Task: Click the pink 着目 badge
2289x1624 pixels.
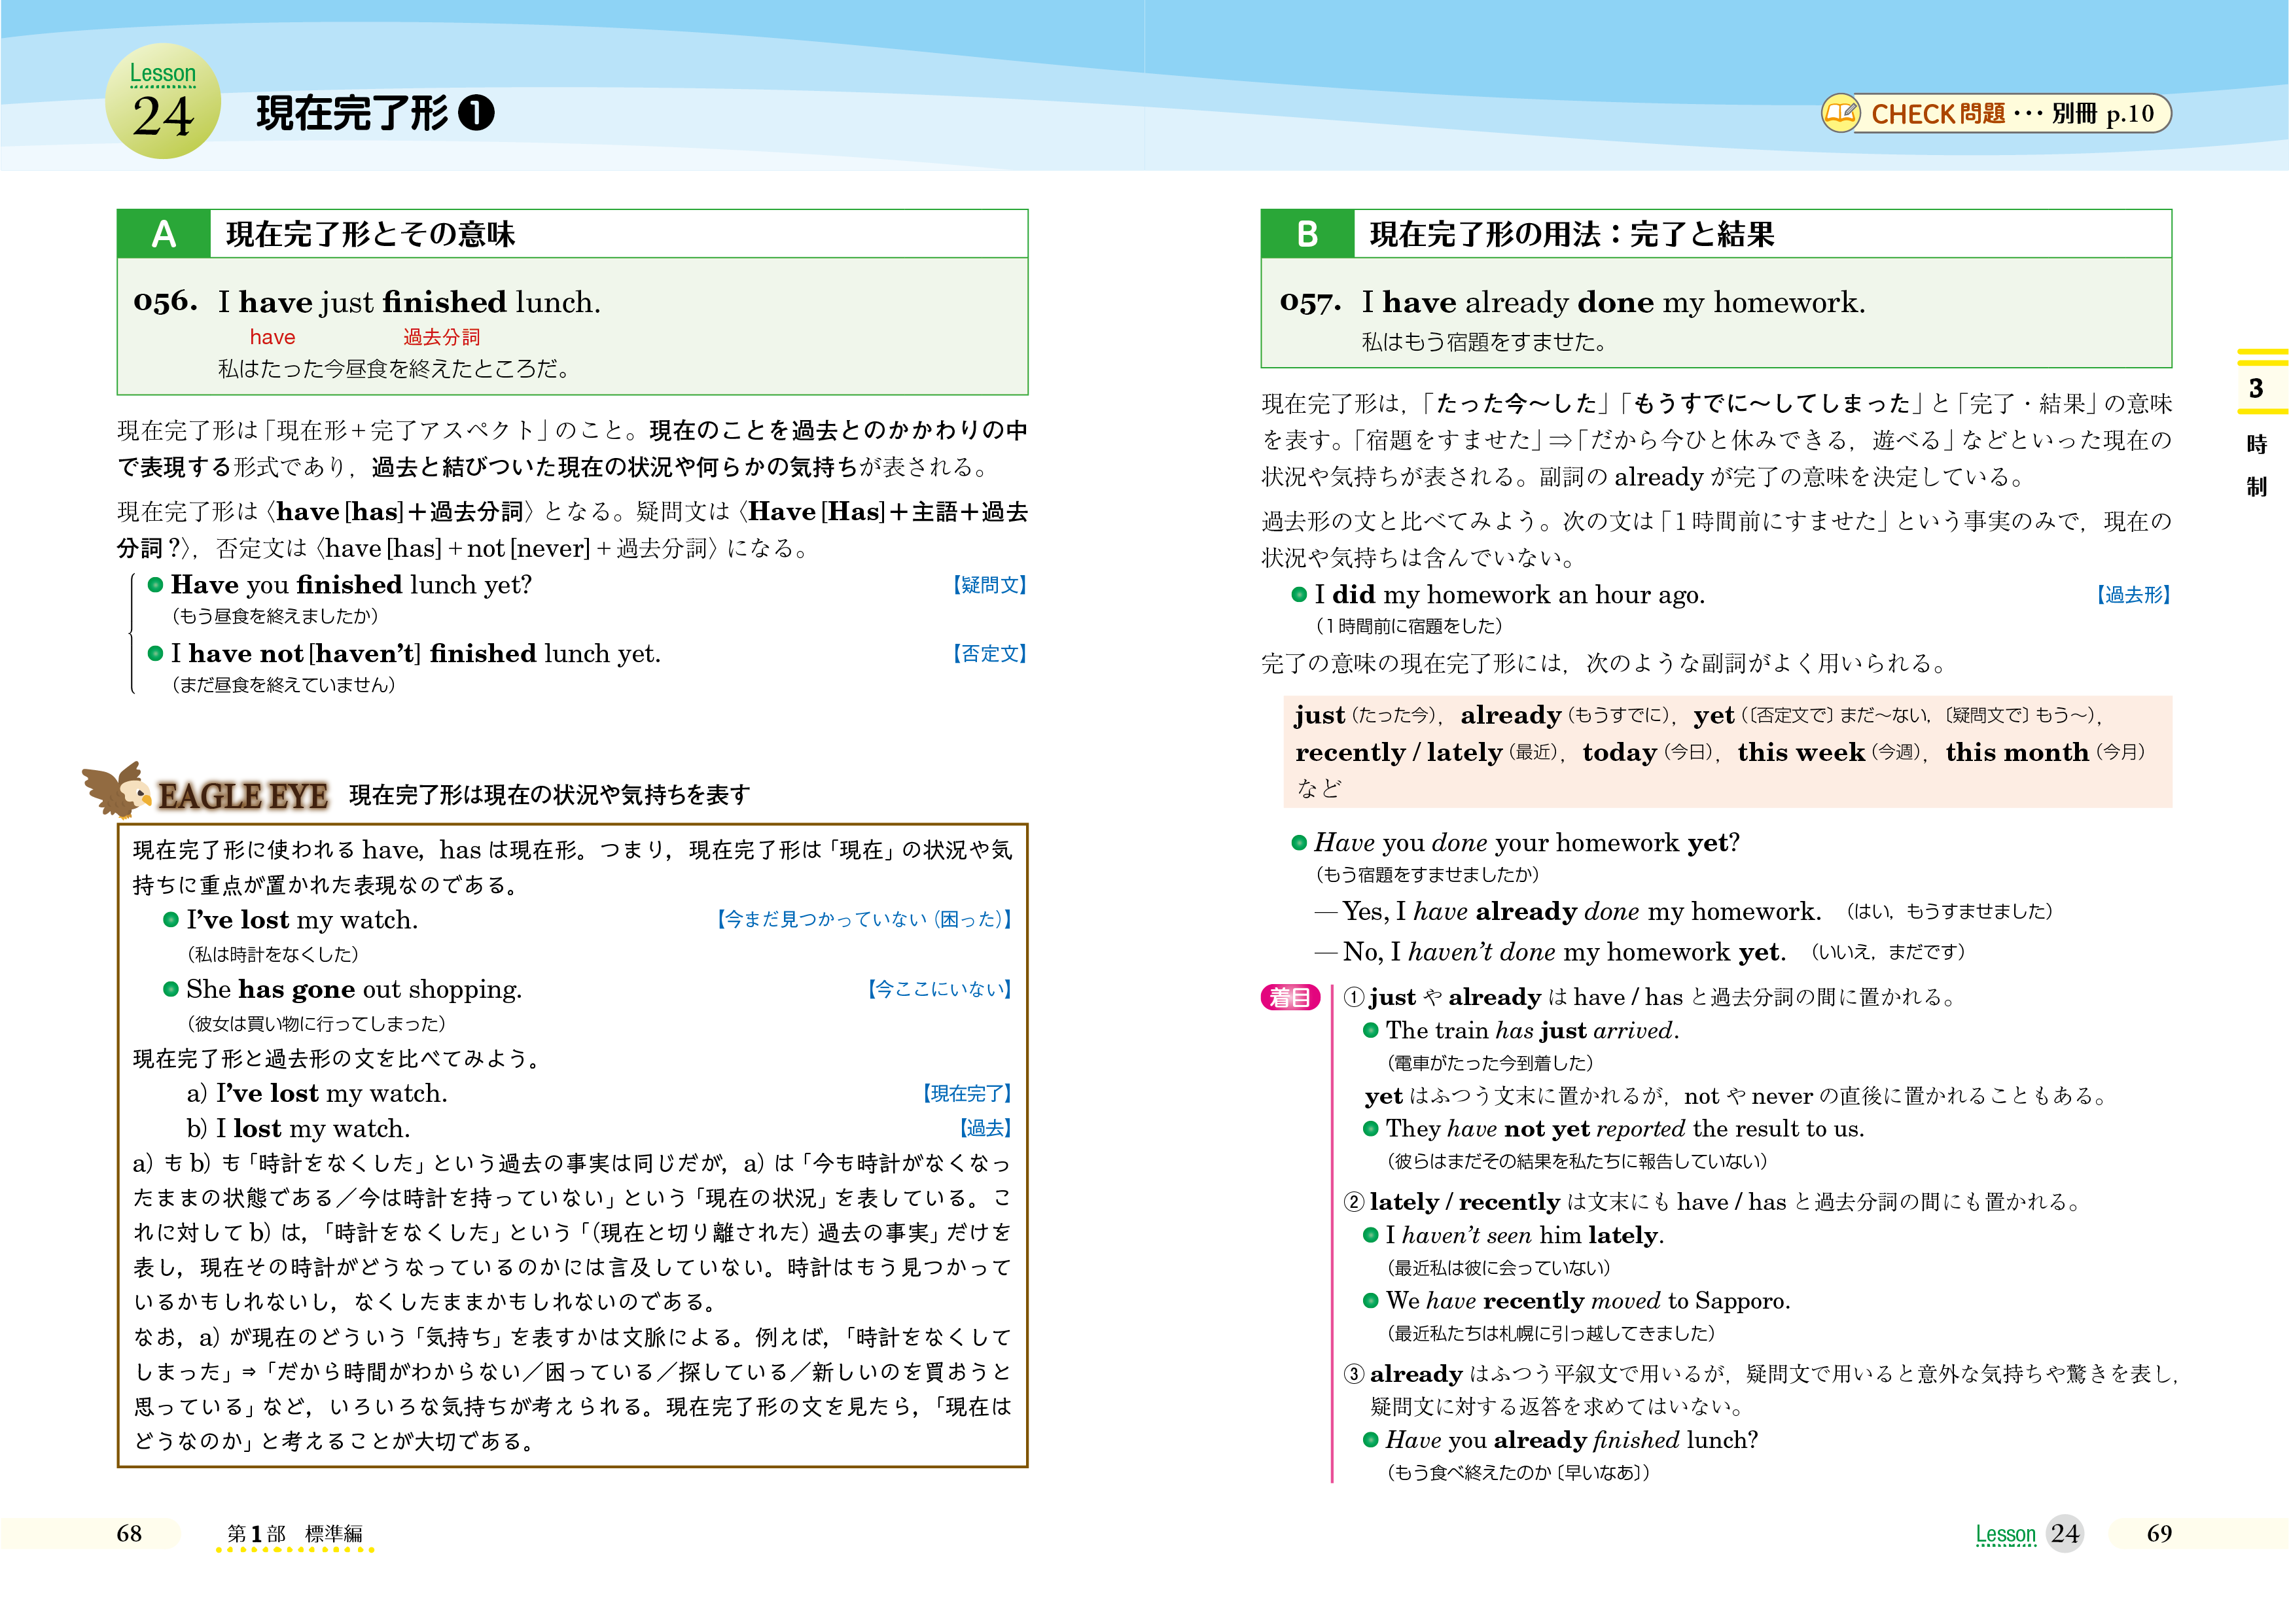Action: point(1290,997)
